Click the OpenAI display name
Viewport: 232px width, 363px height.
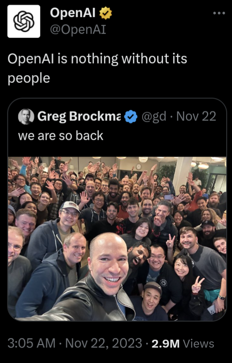(x=73, y=13)
